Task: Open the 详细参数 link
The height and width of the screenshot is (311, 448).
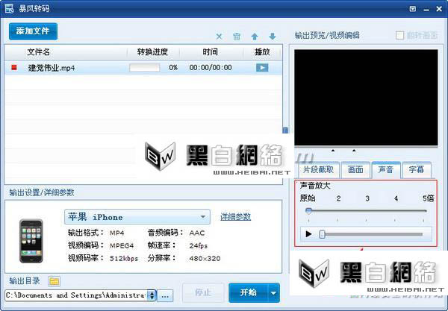Action: coord(235,217)
